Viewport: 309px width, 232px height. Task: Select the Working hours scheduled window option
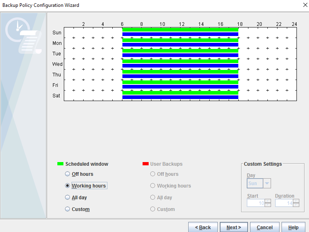click(x=67, y=186)
